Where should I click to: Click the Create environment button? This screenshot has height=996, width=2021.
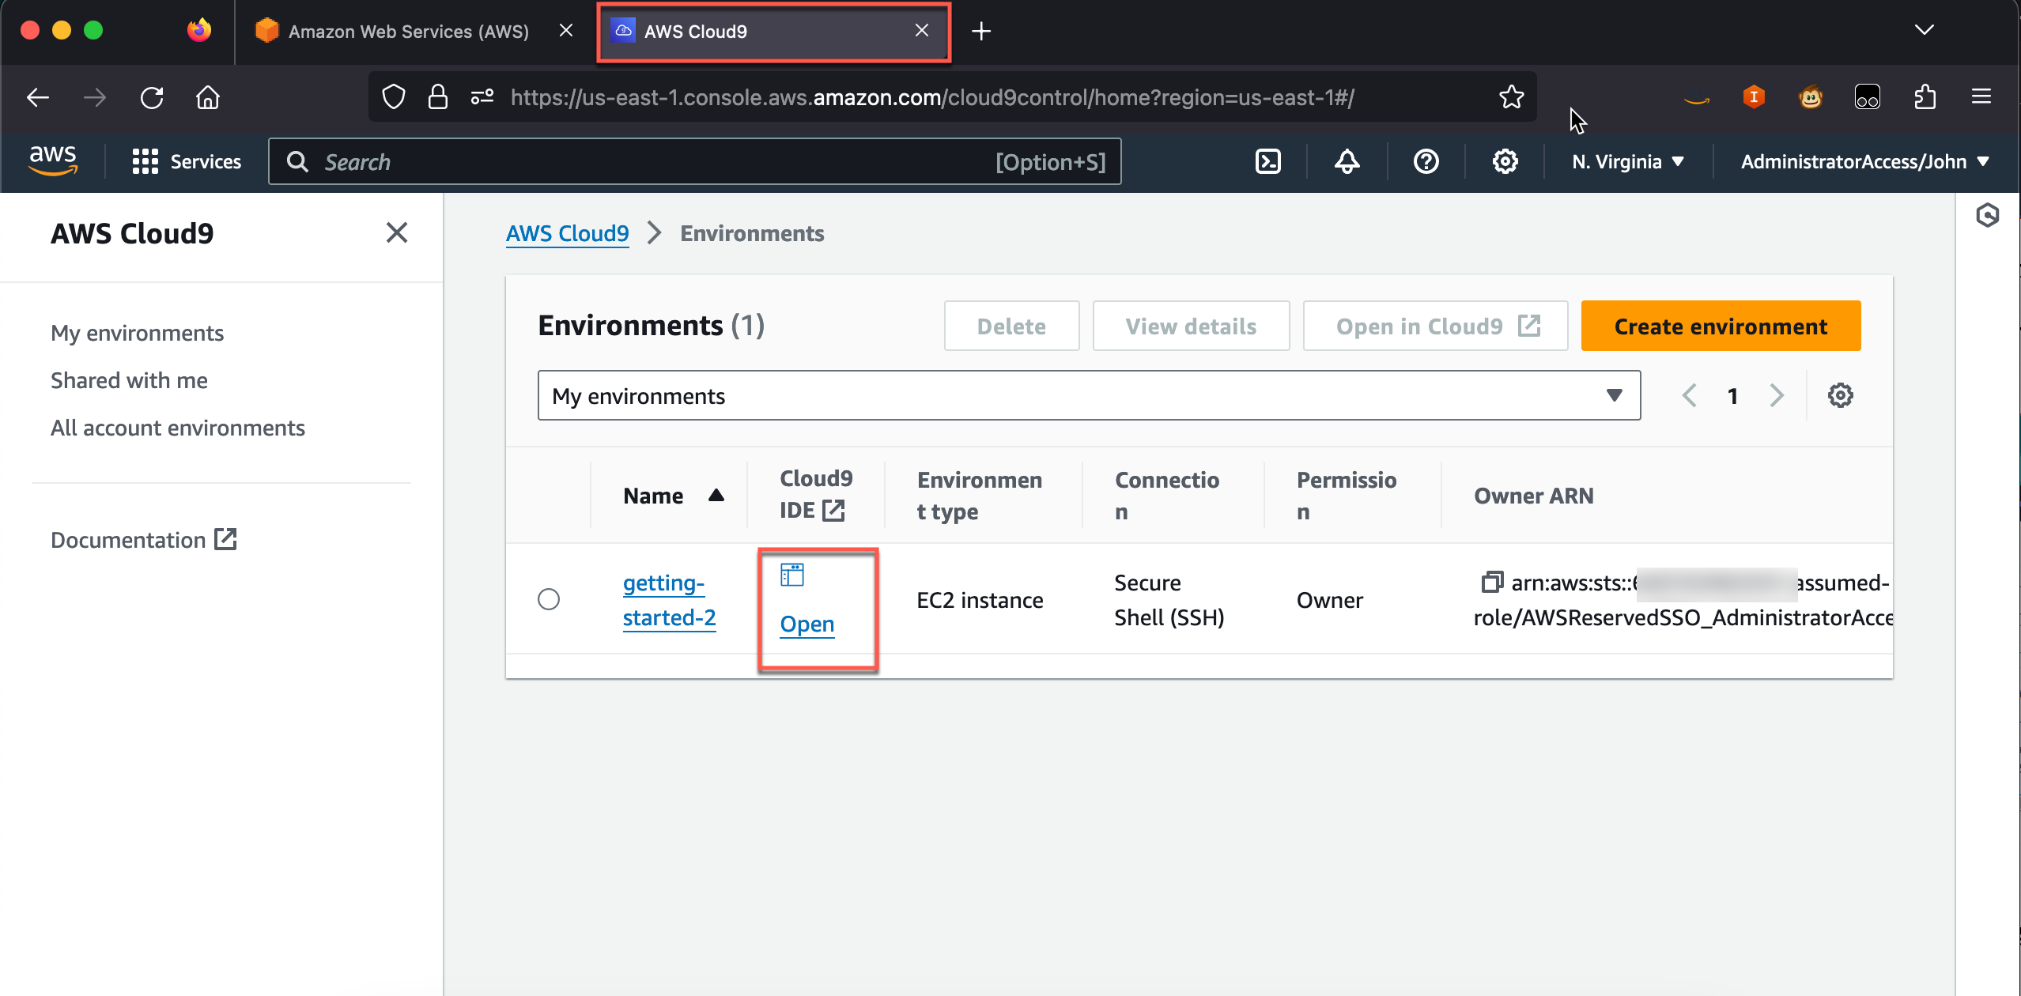tap(1721, 326)
